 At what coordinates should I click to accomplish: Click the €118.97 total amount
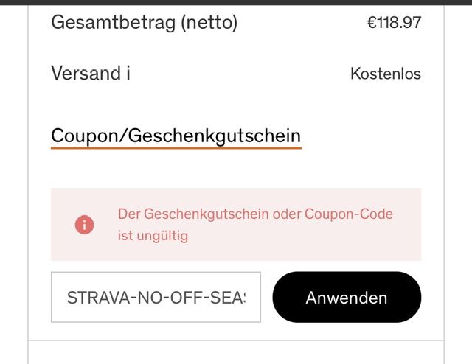[x=394, y=22]
